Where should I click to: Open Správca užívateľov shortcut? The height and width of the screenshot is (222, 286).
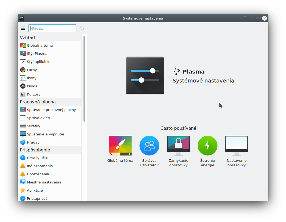tap(149, 151)
